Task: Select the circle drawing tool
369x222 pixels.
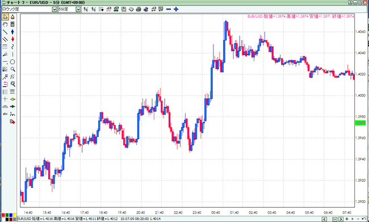Action: coord(12,62)
